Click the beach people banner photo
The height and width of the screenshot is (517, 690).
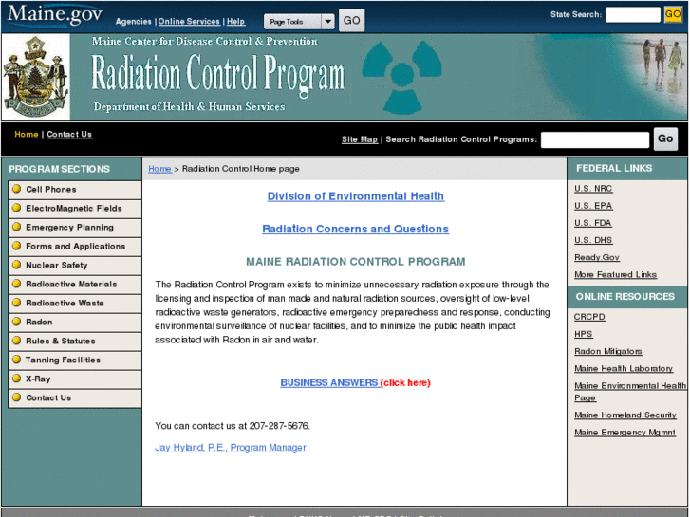click(662, 60)
